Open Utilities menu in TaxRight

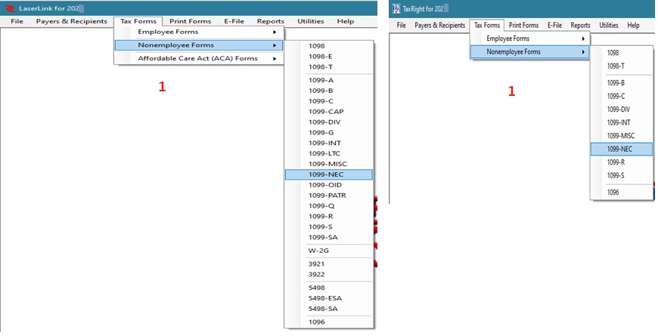click(x=609, y=25)
